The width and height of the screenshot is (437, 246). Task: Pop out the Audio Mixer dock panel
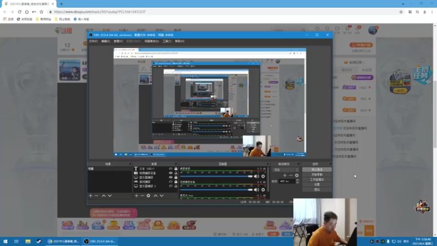(x=268, y=164)
